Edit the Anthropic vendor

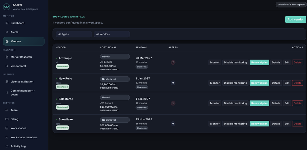coord(287,62)
